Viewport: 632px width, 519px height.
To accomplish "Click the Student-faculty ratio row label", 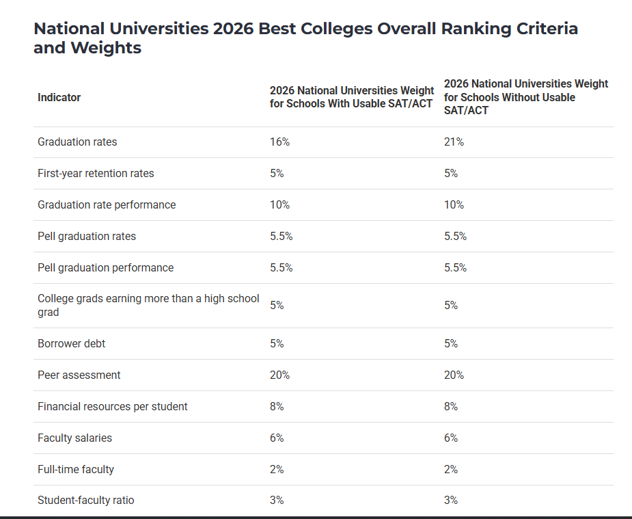I will tap(85, 501).
